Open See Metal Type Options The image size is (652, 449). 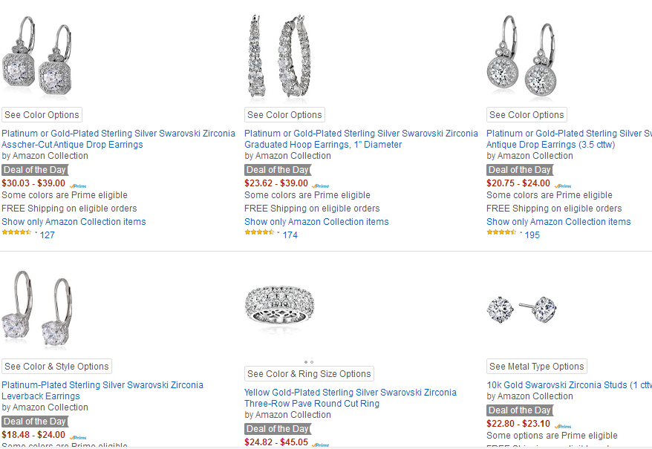(537, 367)
